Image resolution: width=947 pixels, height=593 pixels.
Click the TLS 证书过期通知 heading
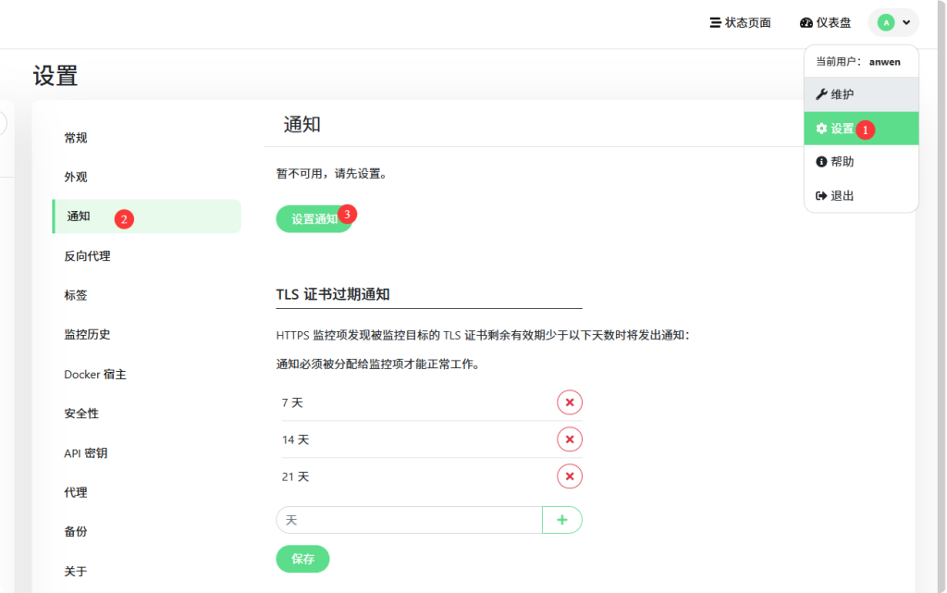pyautogui.click(x=333, y=294)
